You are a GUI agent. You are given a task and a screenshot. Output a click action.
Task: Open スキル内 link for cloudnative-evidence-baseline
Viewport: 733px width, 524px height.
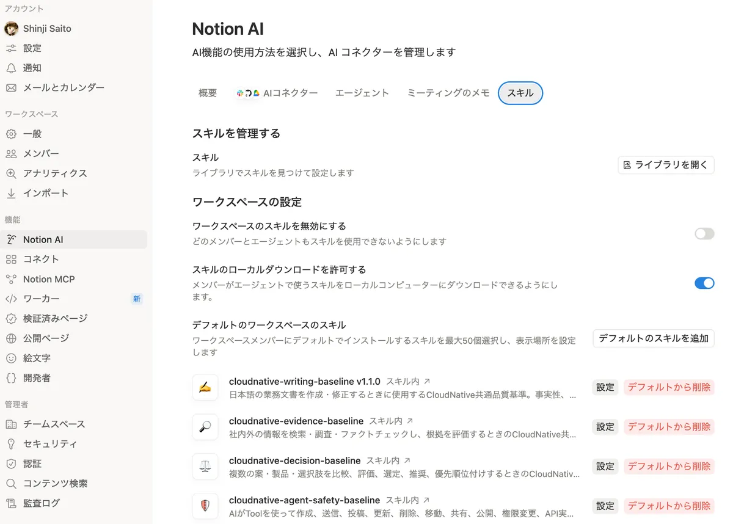(x=392, y=421)
